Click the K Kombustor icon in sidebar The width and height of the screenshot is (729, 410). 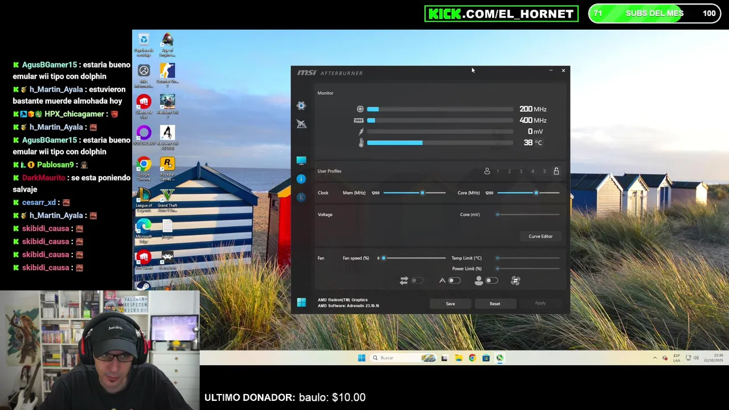301,197
